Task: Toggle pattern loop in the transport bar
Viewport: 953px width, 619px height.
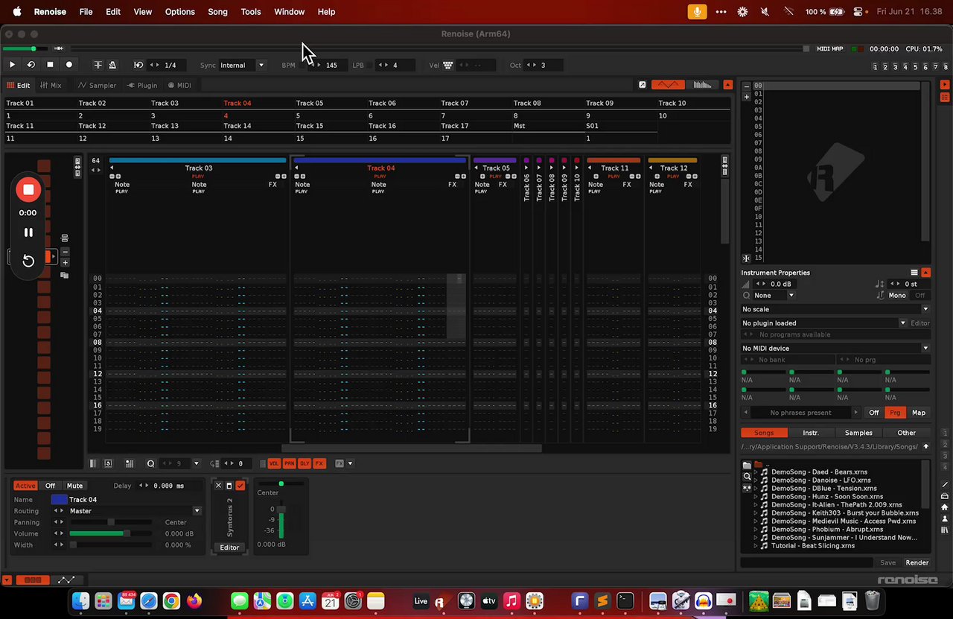Action: [x=31, y=65]
